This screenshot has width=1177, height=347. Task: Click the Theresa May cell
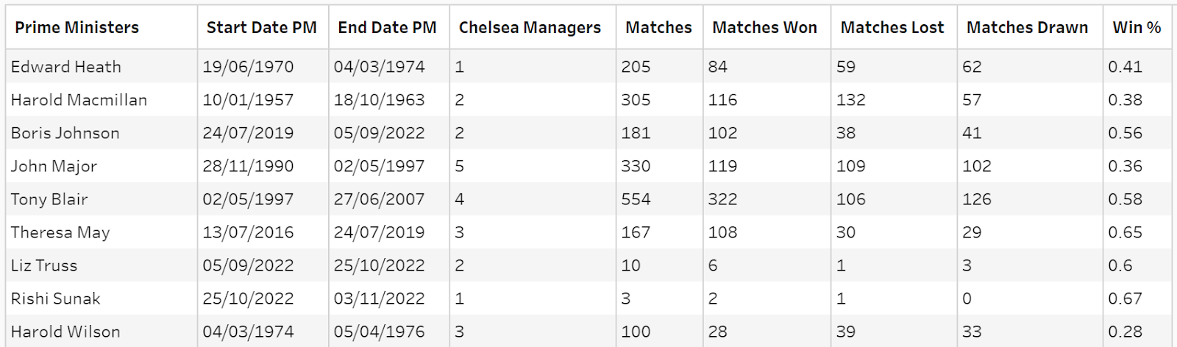coord(60,232)
